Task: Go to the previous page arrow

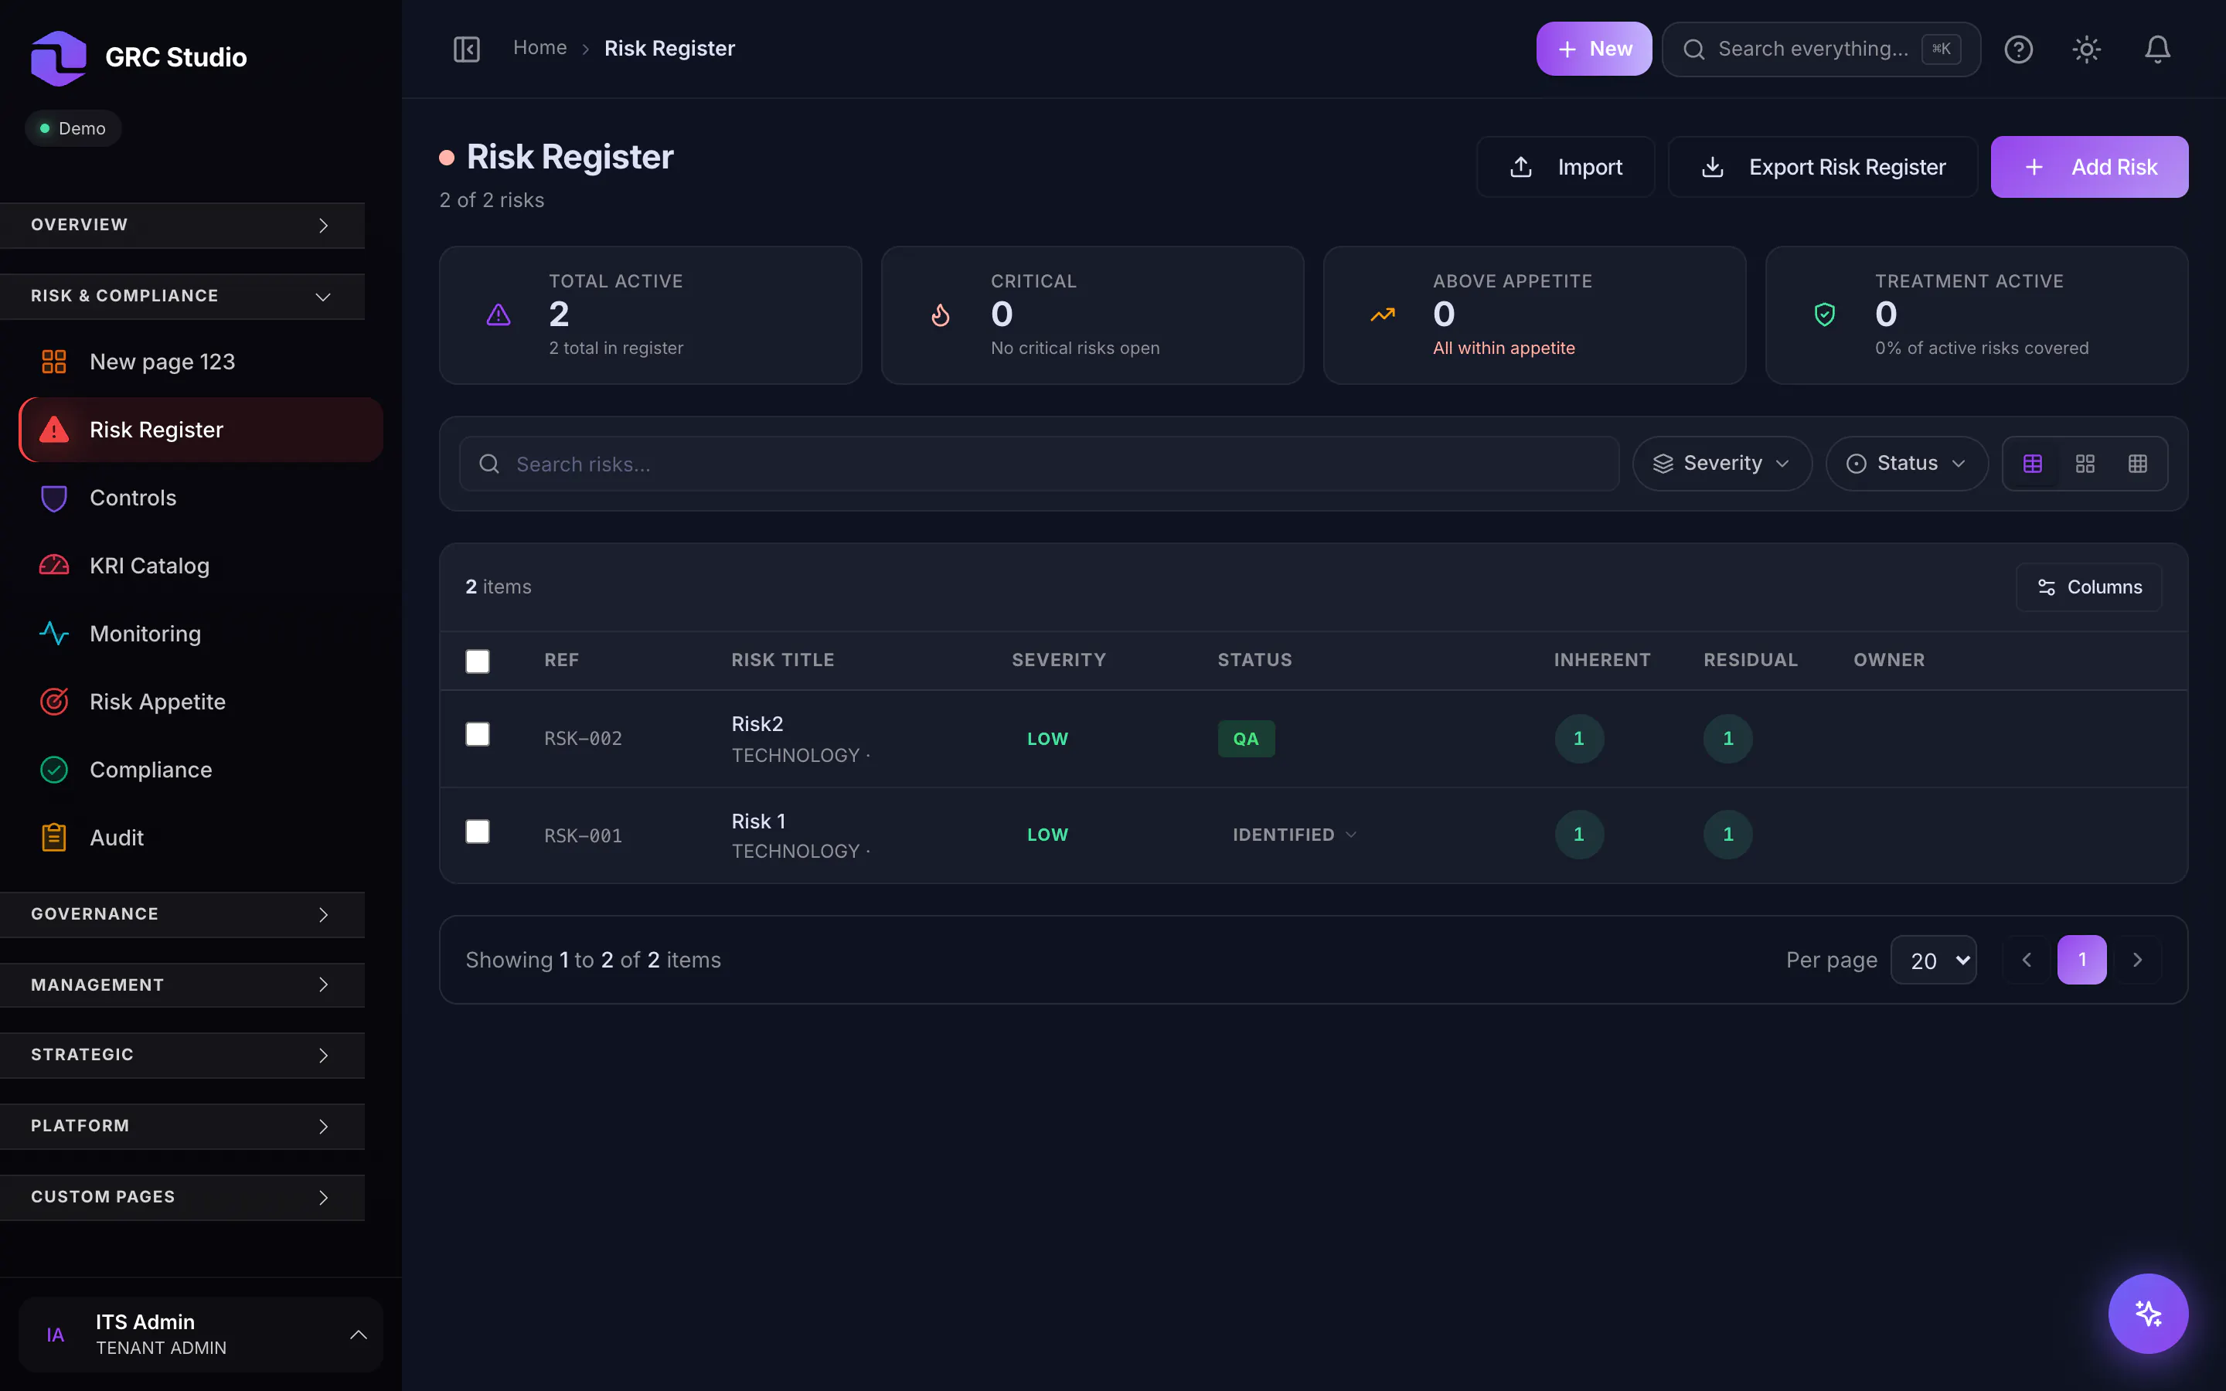Action: pos(2027,960)
